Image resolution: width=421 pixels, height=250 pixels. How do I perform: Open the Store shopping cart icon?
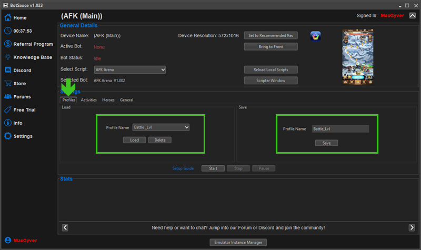point(8,84)
